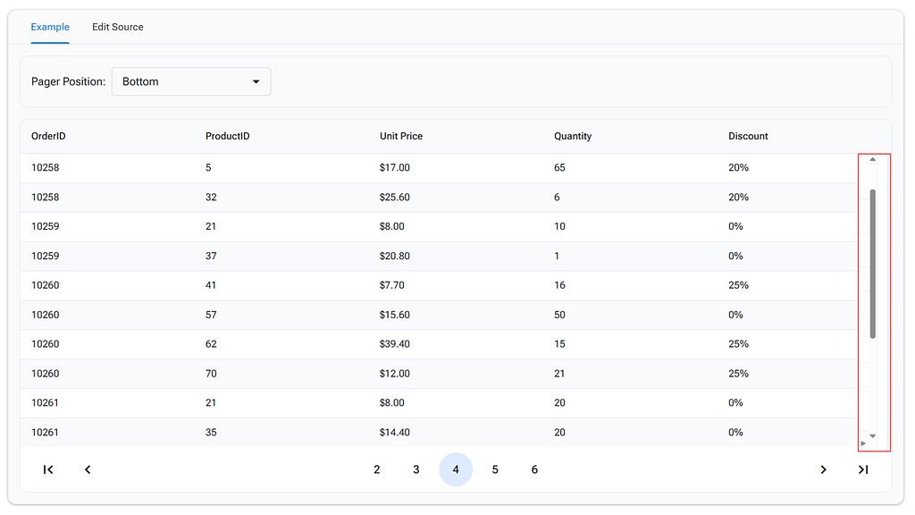Navigate to page 3

click(416, 469)
